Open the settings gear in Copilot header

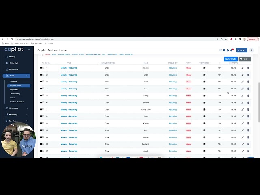pos(227,50)
